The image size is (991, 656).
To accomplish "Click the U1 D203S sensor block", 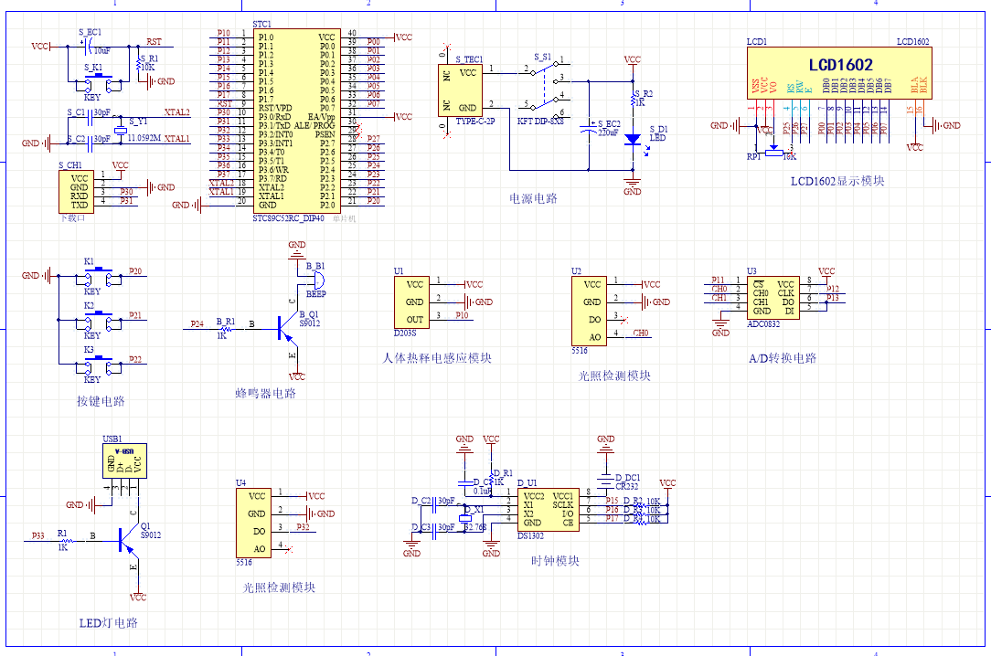I will (x=411, y=302).
